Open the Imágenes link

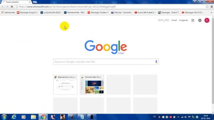184,20
